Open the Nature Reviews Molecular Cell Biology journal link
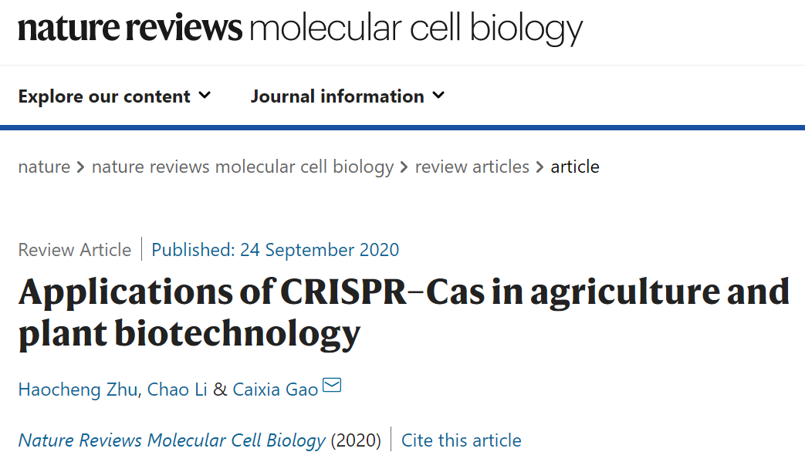Screen dimensions: 805x462 pyautogui.click(x=171, y=440)
